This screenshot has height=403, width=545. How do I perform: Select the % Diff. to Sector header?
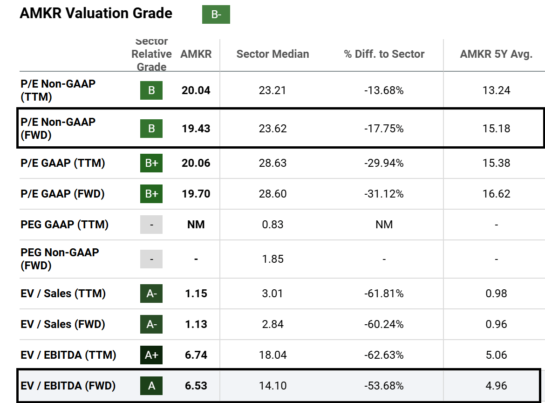click(x=384, y=54)
